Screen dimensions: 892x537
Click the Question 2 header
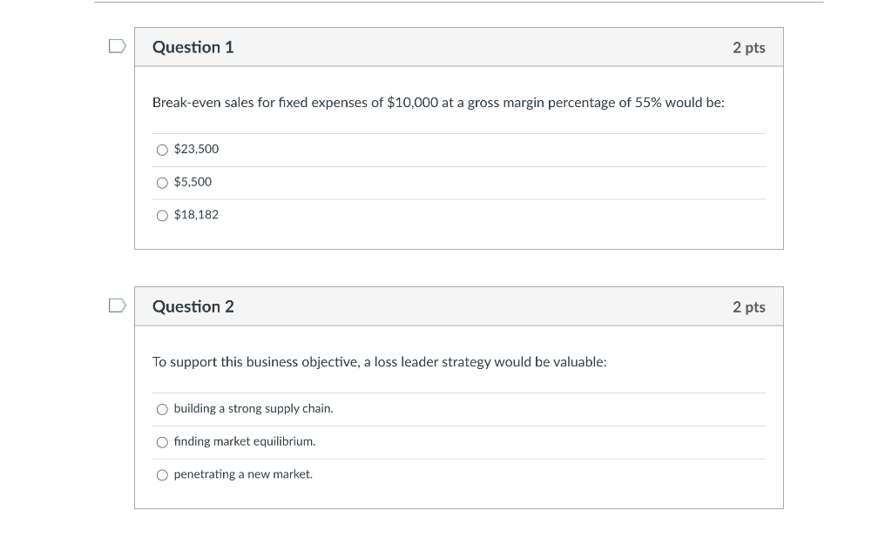click(193, 306)
